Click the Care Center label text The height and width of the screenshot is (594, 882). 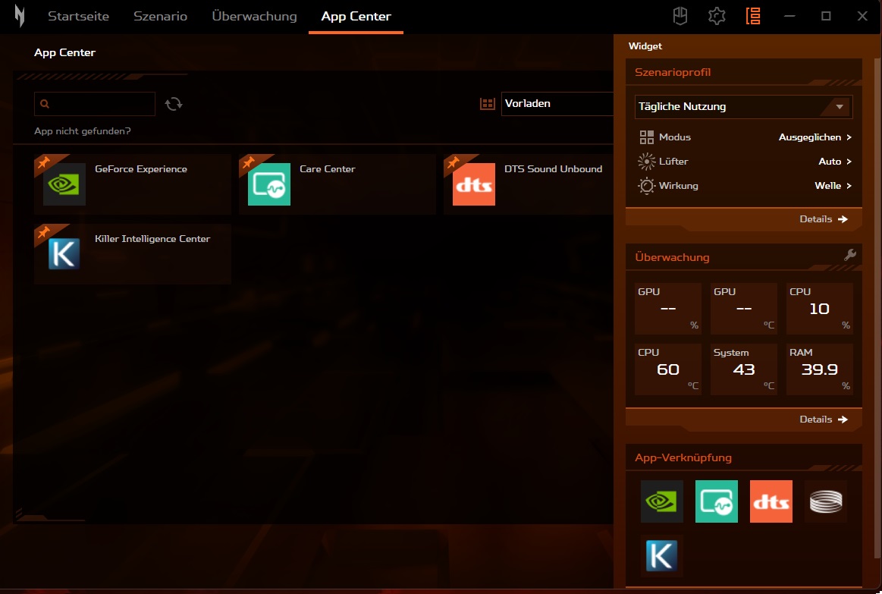328,168
